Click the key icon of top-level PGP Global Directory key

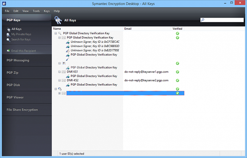coord(60,33)
